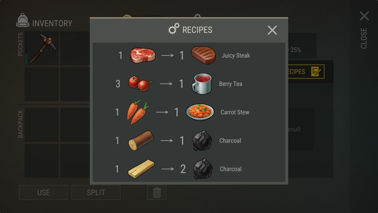Select the Berry Tea mug icon
Screen dimensions: 378x213
[202, 84]
